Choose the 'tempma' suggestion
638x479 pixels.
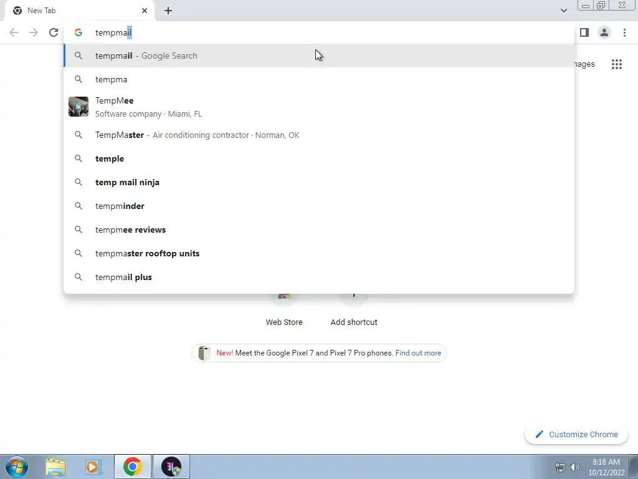click(319, 79)
